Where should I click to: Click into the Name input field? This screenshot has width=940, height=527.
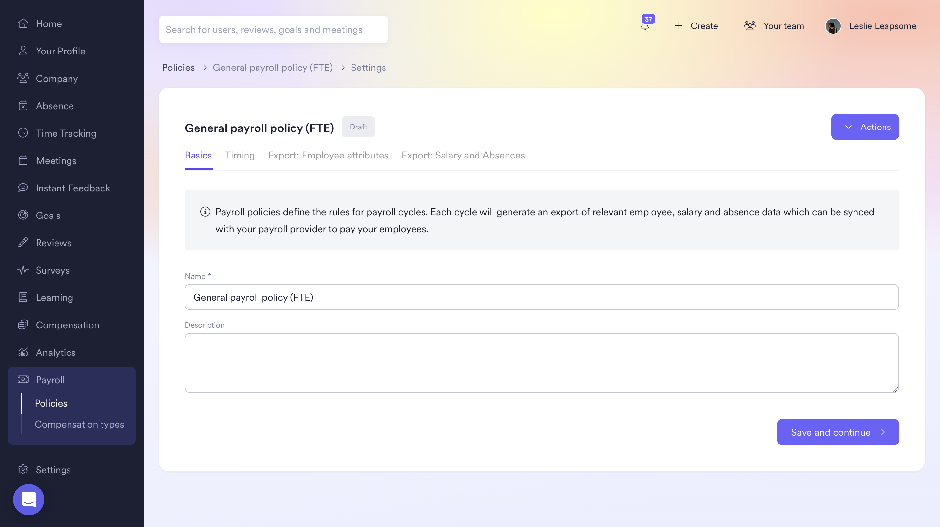[x=541, y=297]
